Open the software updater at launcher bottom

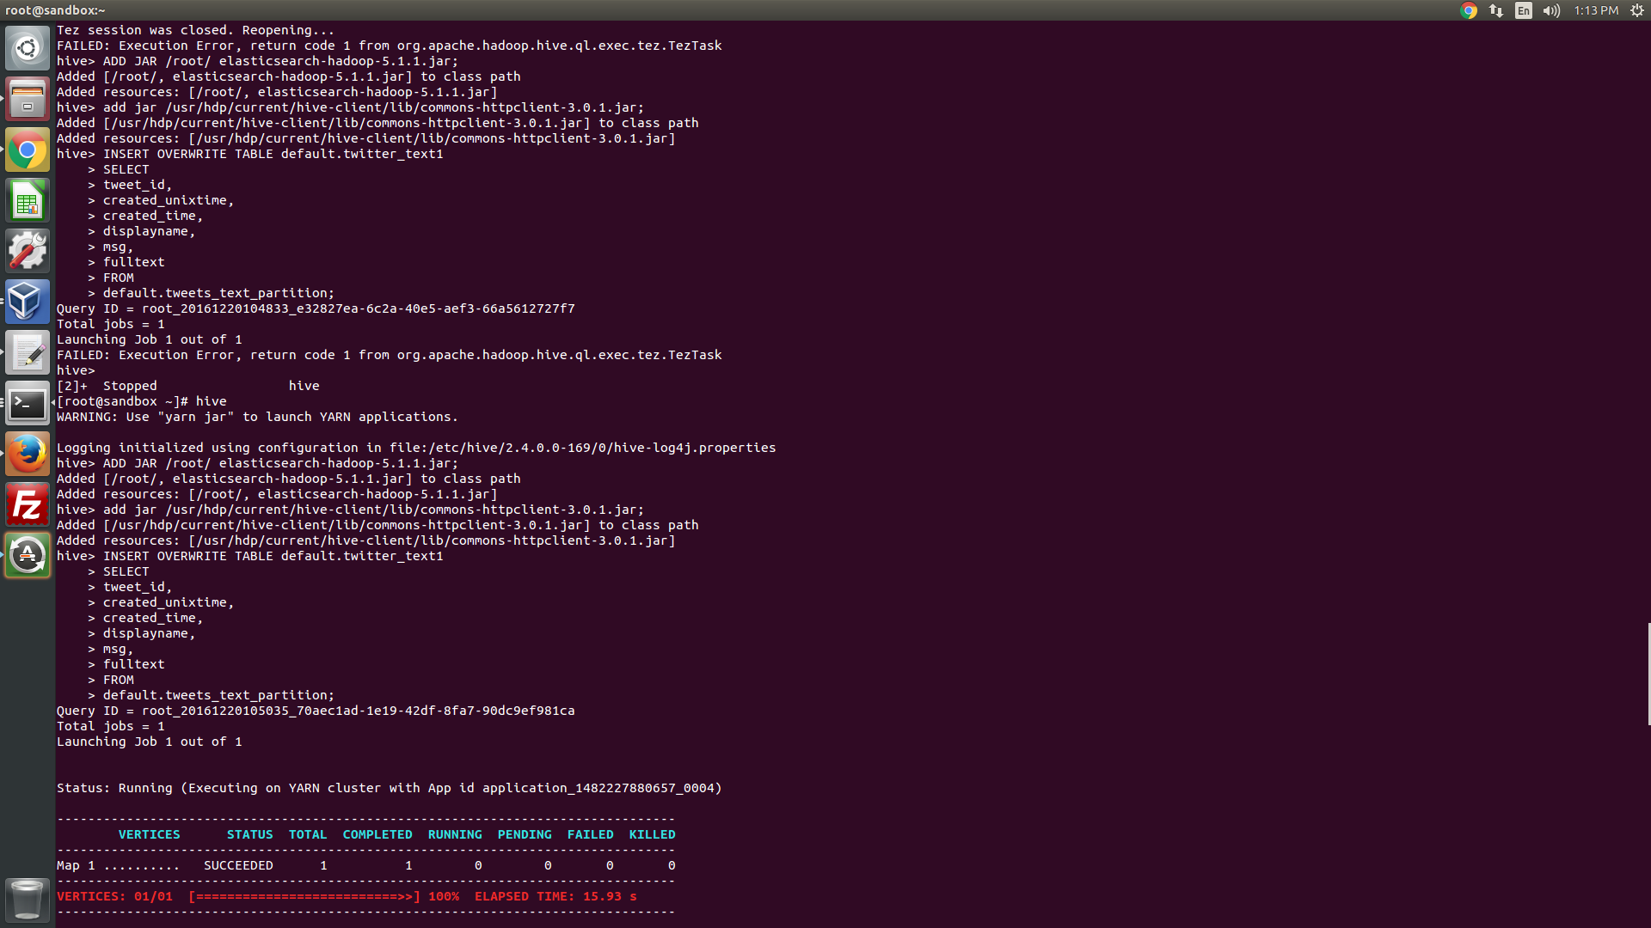click(x=28, y=554)
